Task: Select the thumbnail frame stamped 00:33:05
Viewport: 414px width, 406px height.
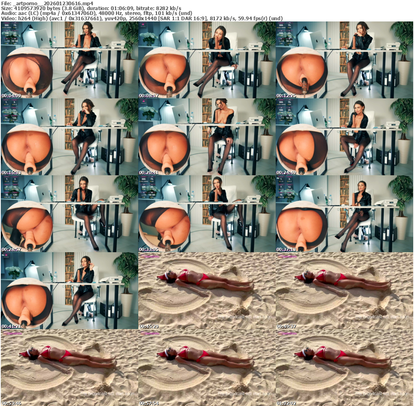Action: (207, 214)
